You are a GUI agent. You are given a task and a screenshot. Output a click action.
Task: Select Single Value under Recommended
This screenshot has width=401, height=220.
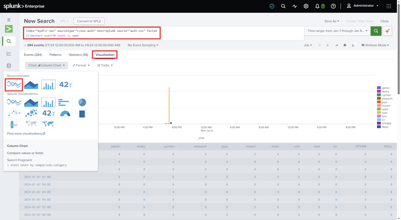coord(65,85)
